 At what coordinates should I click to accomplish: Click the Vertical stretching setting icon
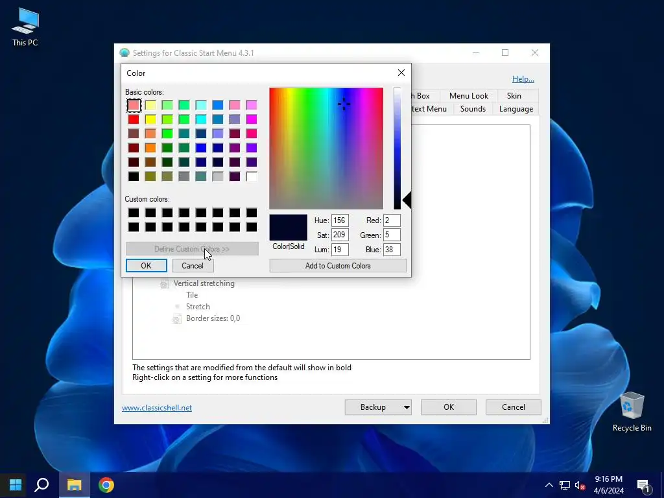click(x=164, y=284)
